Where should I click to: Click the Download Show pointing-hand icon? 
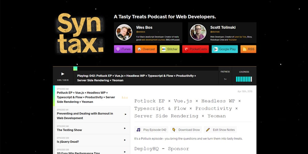(174, 130)
